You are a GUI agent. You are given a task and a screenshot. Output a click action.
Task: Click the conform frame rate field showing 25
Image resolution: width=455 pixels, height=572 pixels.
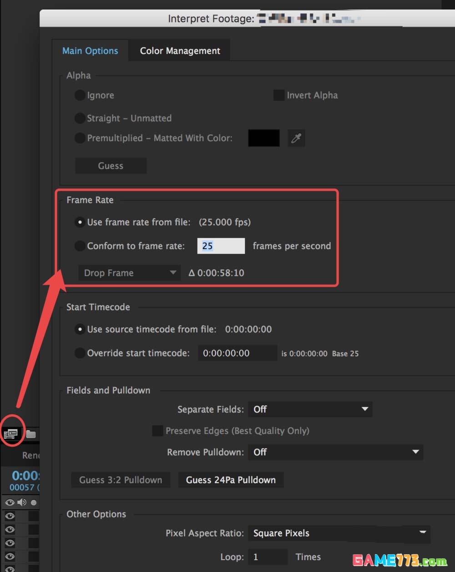221,246
